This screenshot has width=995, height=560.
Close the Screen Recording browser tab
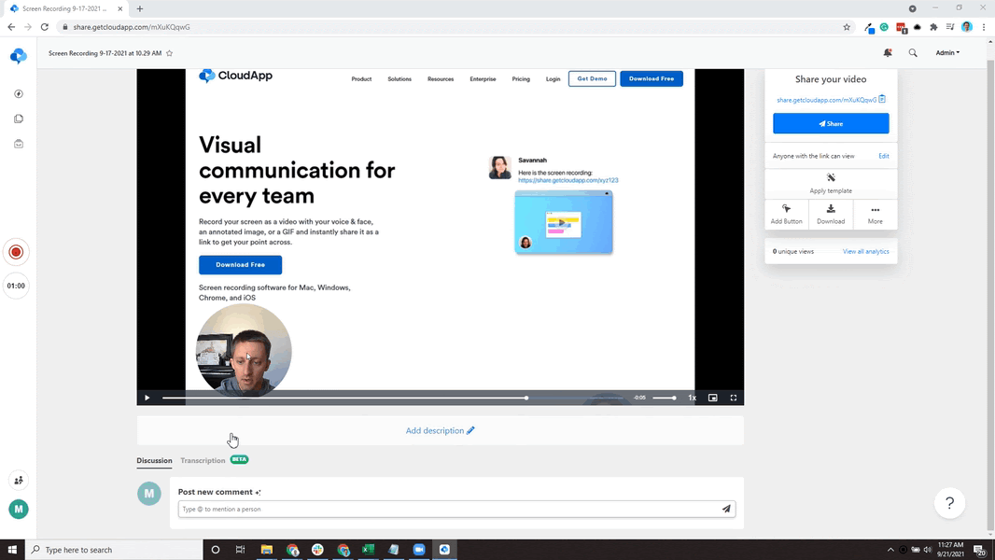point(119,9)
